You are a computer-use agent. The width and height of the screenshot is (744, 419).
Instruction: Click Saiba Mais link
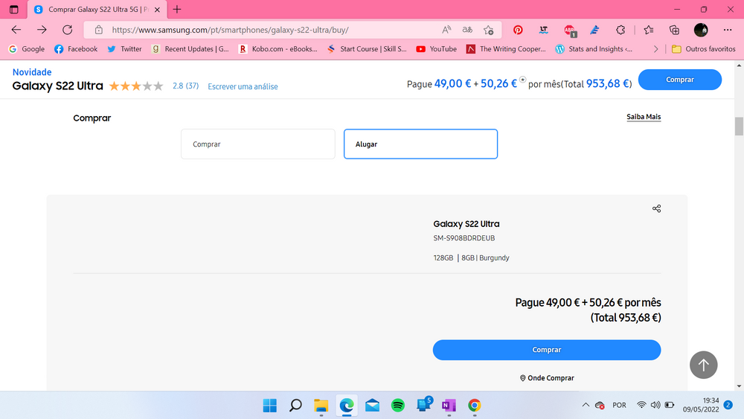pos(644,117)
